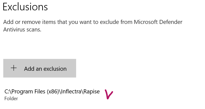Click the word Add on the grey button

[29, 69]
